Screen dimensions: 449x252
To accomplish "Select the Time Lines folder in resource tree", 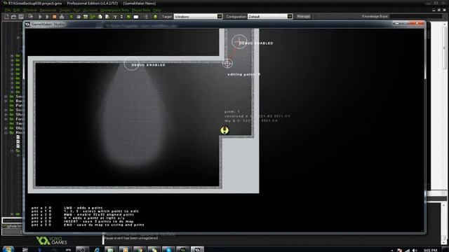I will (19, 123).
